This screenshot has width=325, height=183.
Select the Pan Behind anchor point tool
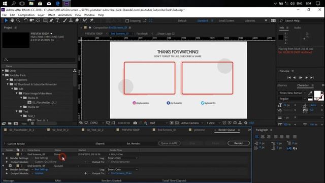[x=38, y=20]
